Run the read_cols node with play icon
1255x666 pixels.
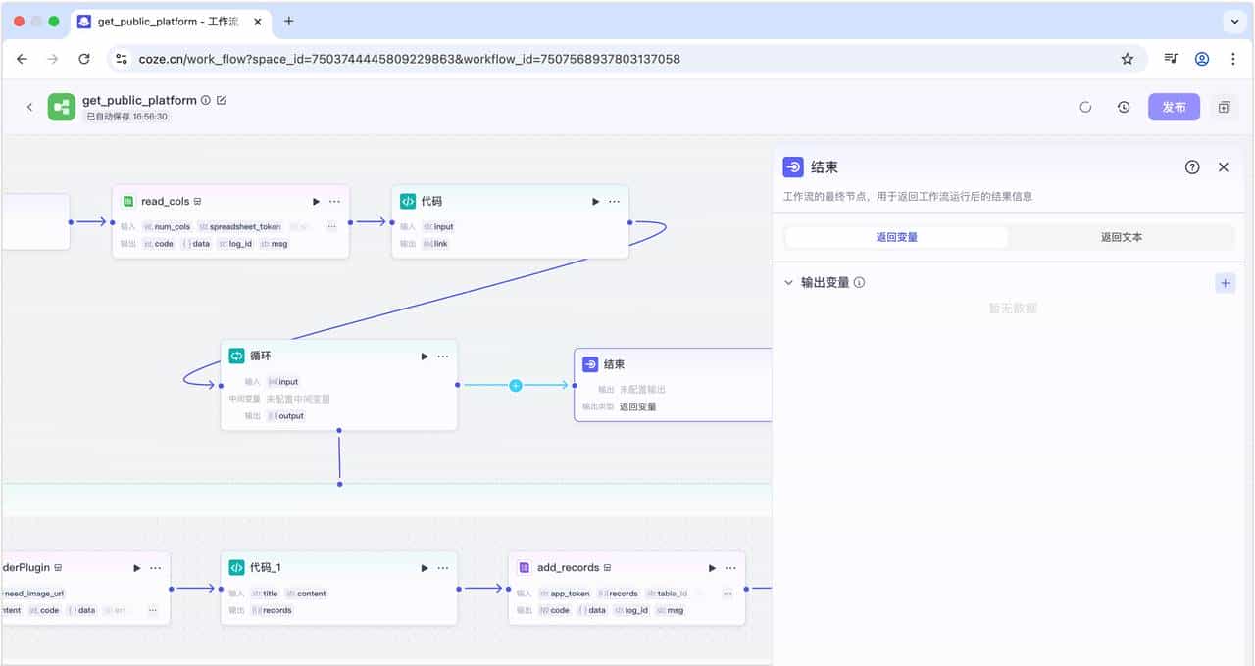pyautogui.click(x=316, y=202)
